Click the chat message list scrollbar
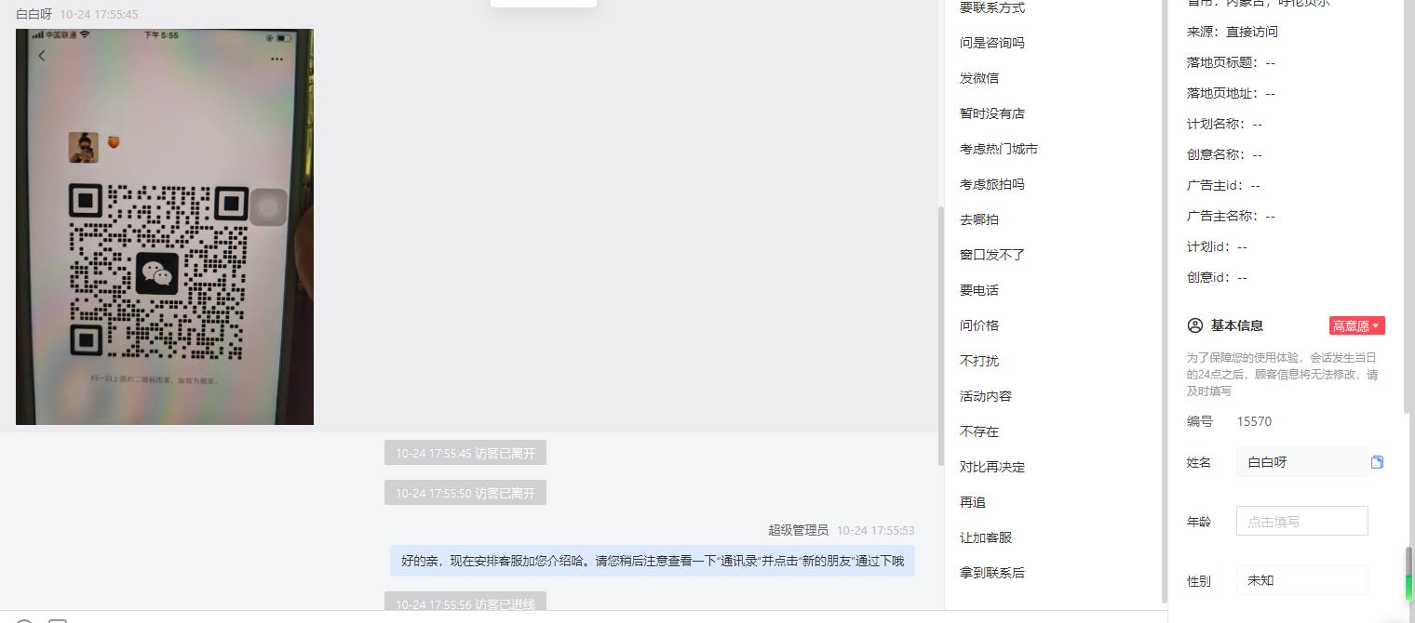Image resolution: width=1415 pixels, height=623 pixels. coord(940,335)
